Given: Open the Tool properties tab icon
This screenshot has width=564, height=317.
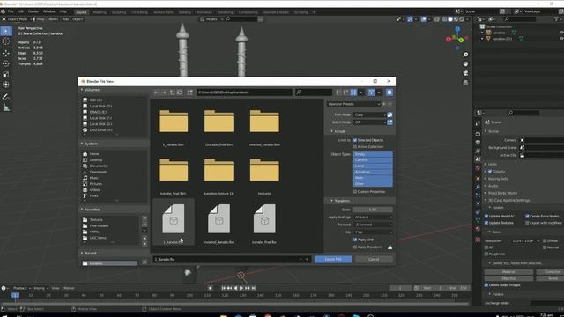Looking at the screenshot, I should 478,123.
